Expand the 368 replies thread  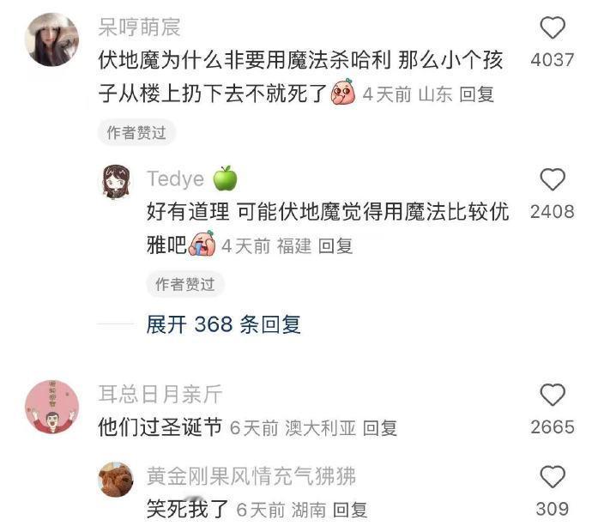(x=224, y=324)
